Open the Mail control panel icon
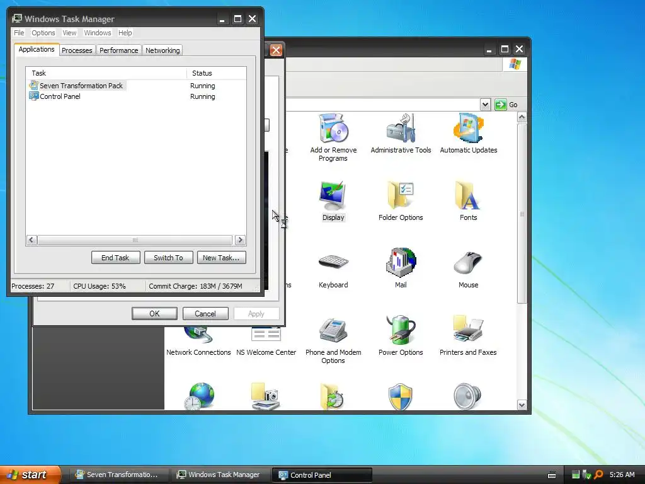 tap(401, 263)
